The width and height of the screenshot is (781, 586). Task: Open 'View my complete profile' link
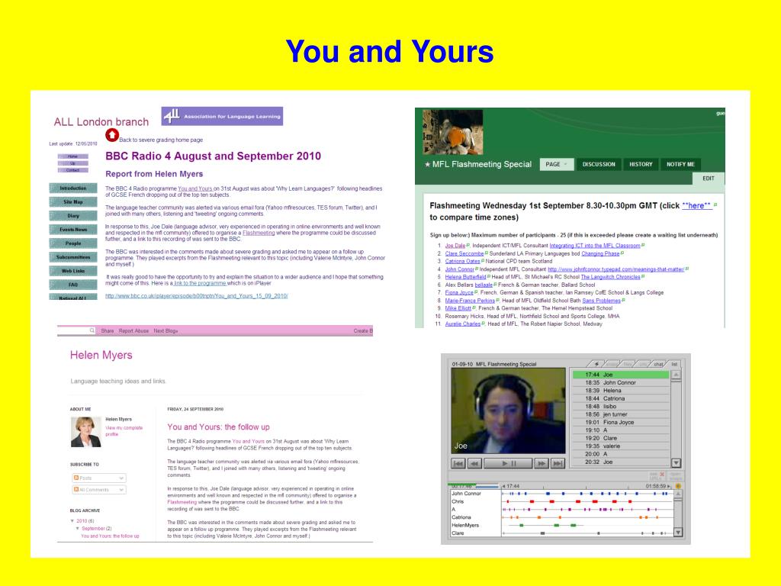tap(124, 431)
